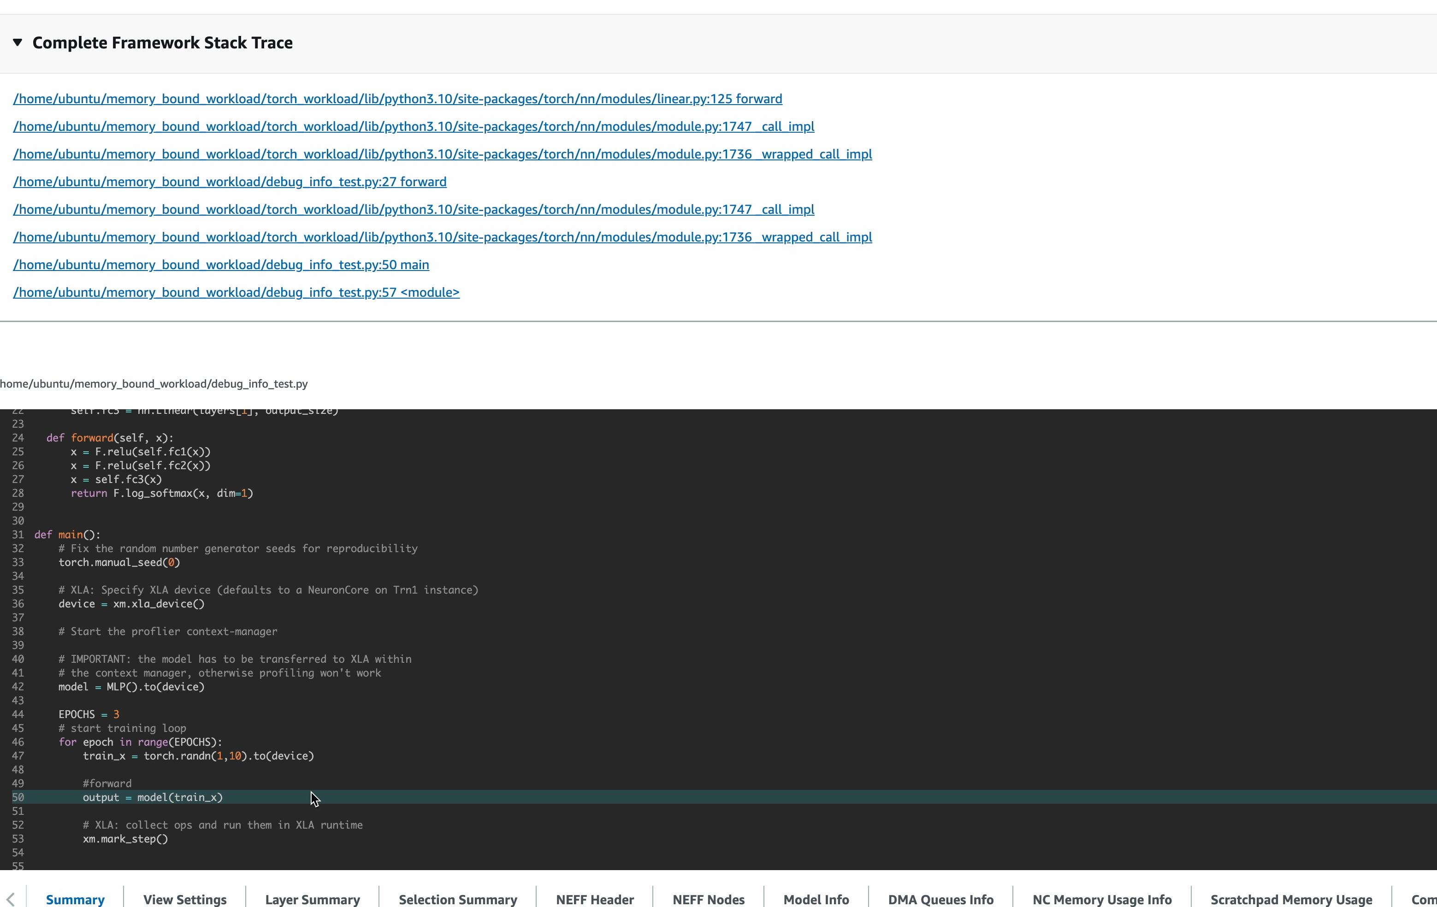This screenshot has width=1437, height=907.
Task: Open the first module.py:1736 _wrapped_call_impl link
Action: pos(442,154)
